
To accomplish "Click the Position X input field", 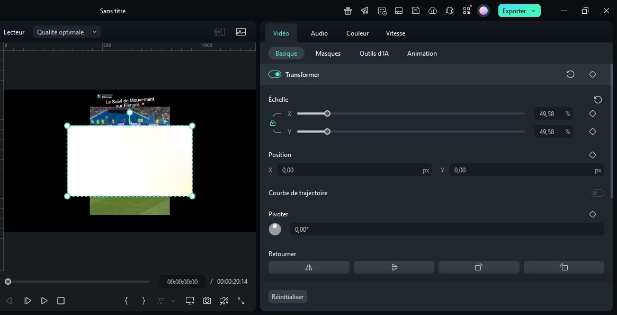I will tap(354, 170).
